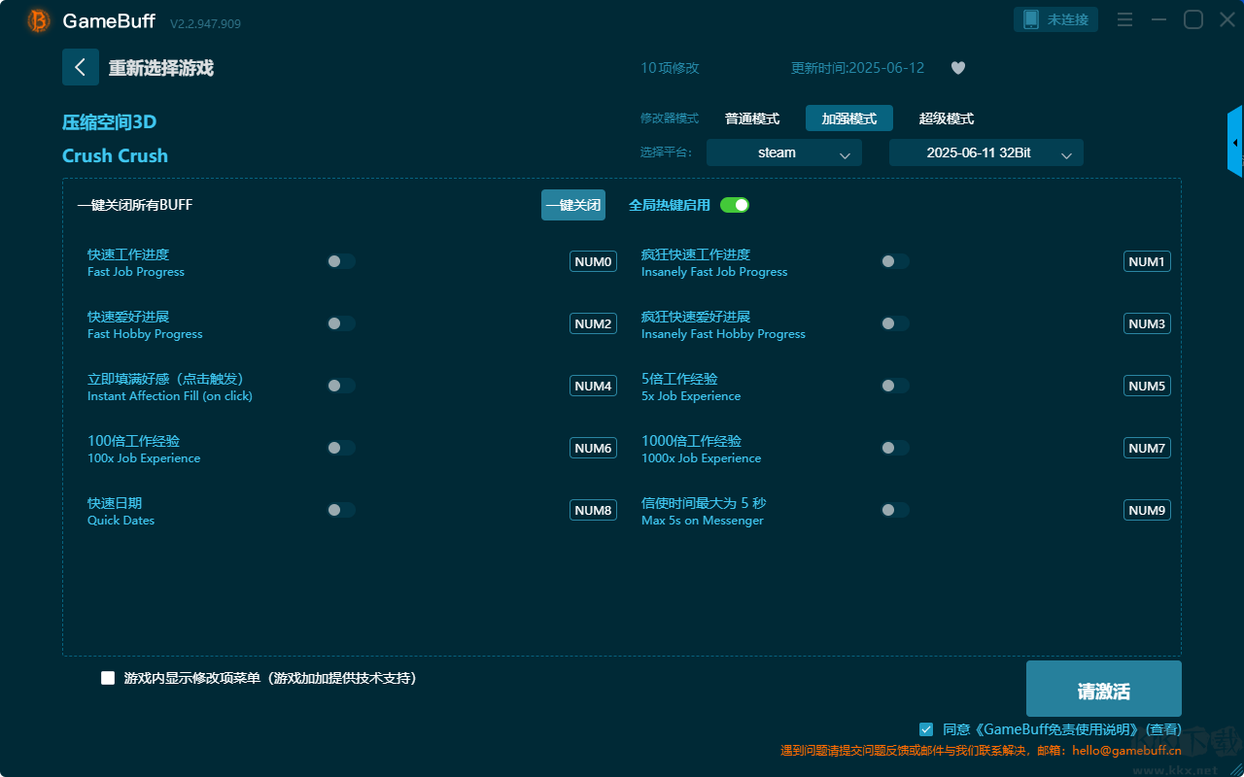Click the 全局热键启用 label
This screenshot has height=777, width=1244.
[x=670, y=205]
